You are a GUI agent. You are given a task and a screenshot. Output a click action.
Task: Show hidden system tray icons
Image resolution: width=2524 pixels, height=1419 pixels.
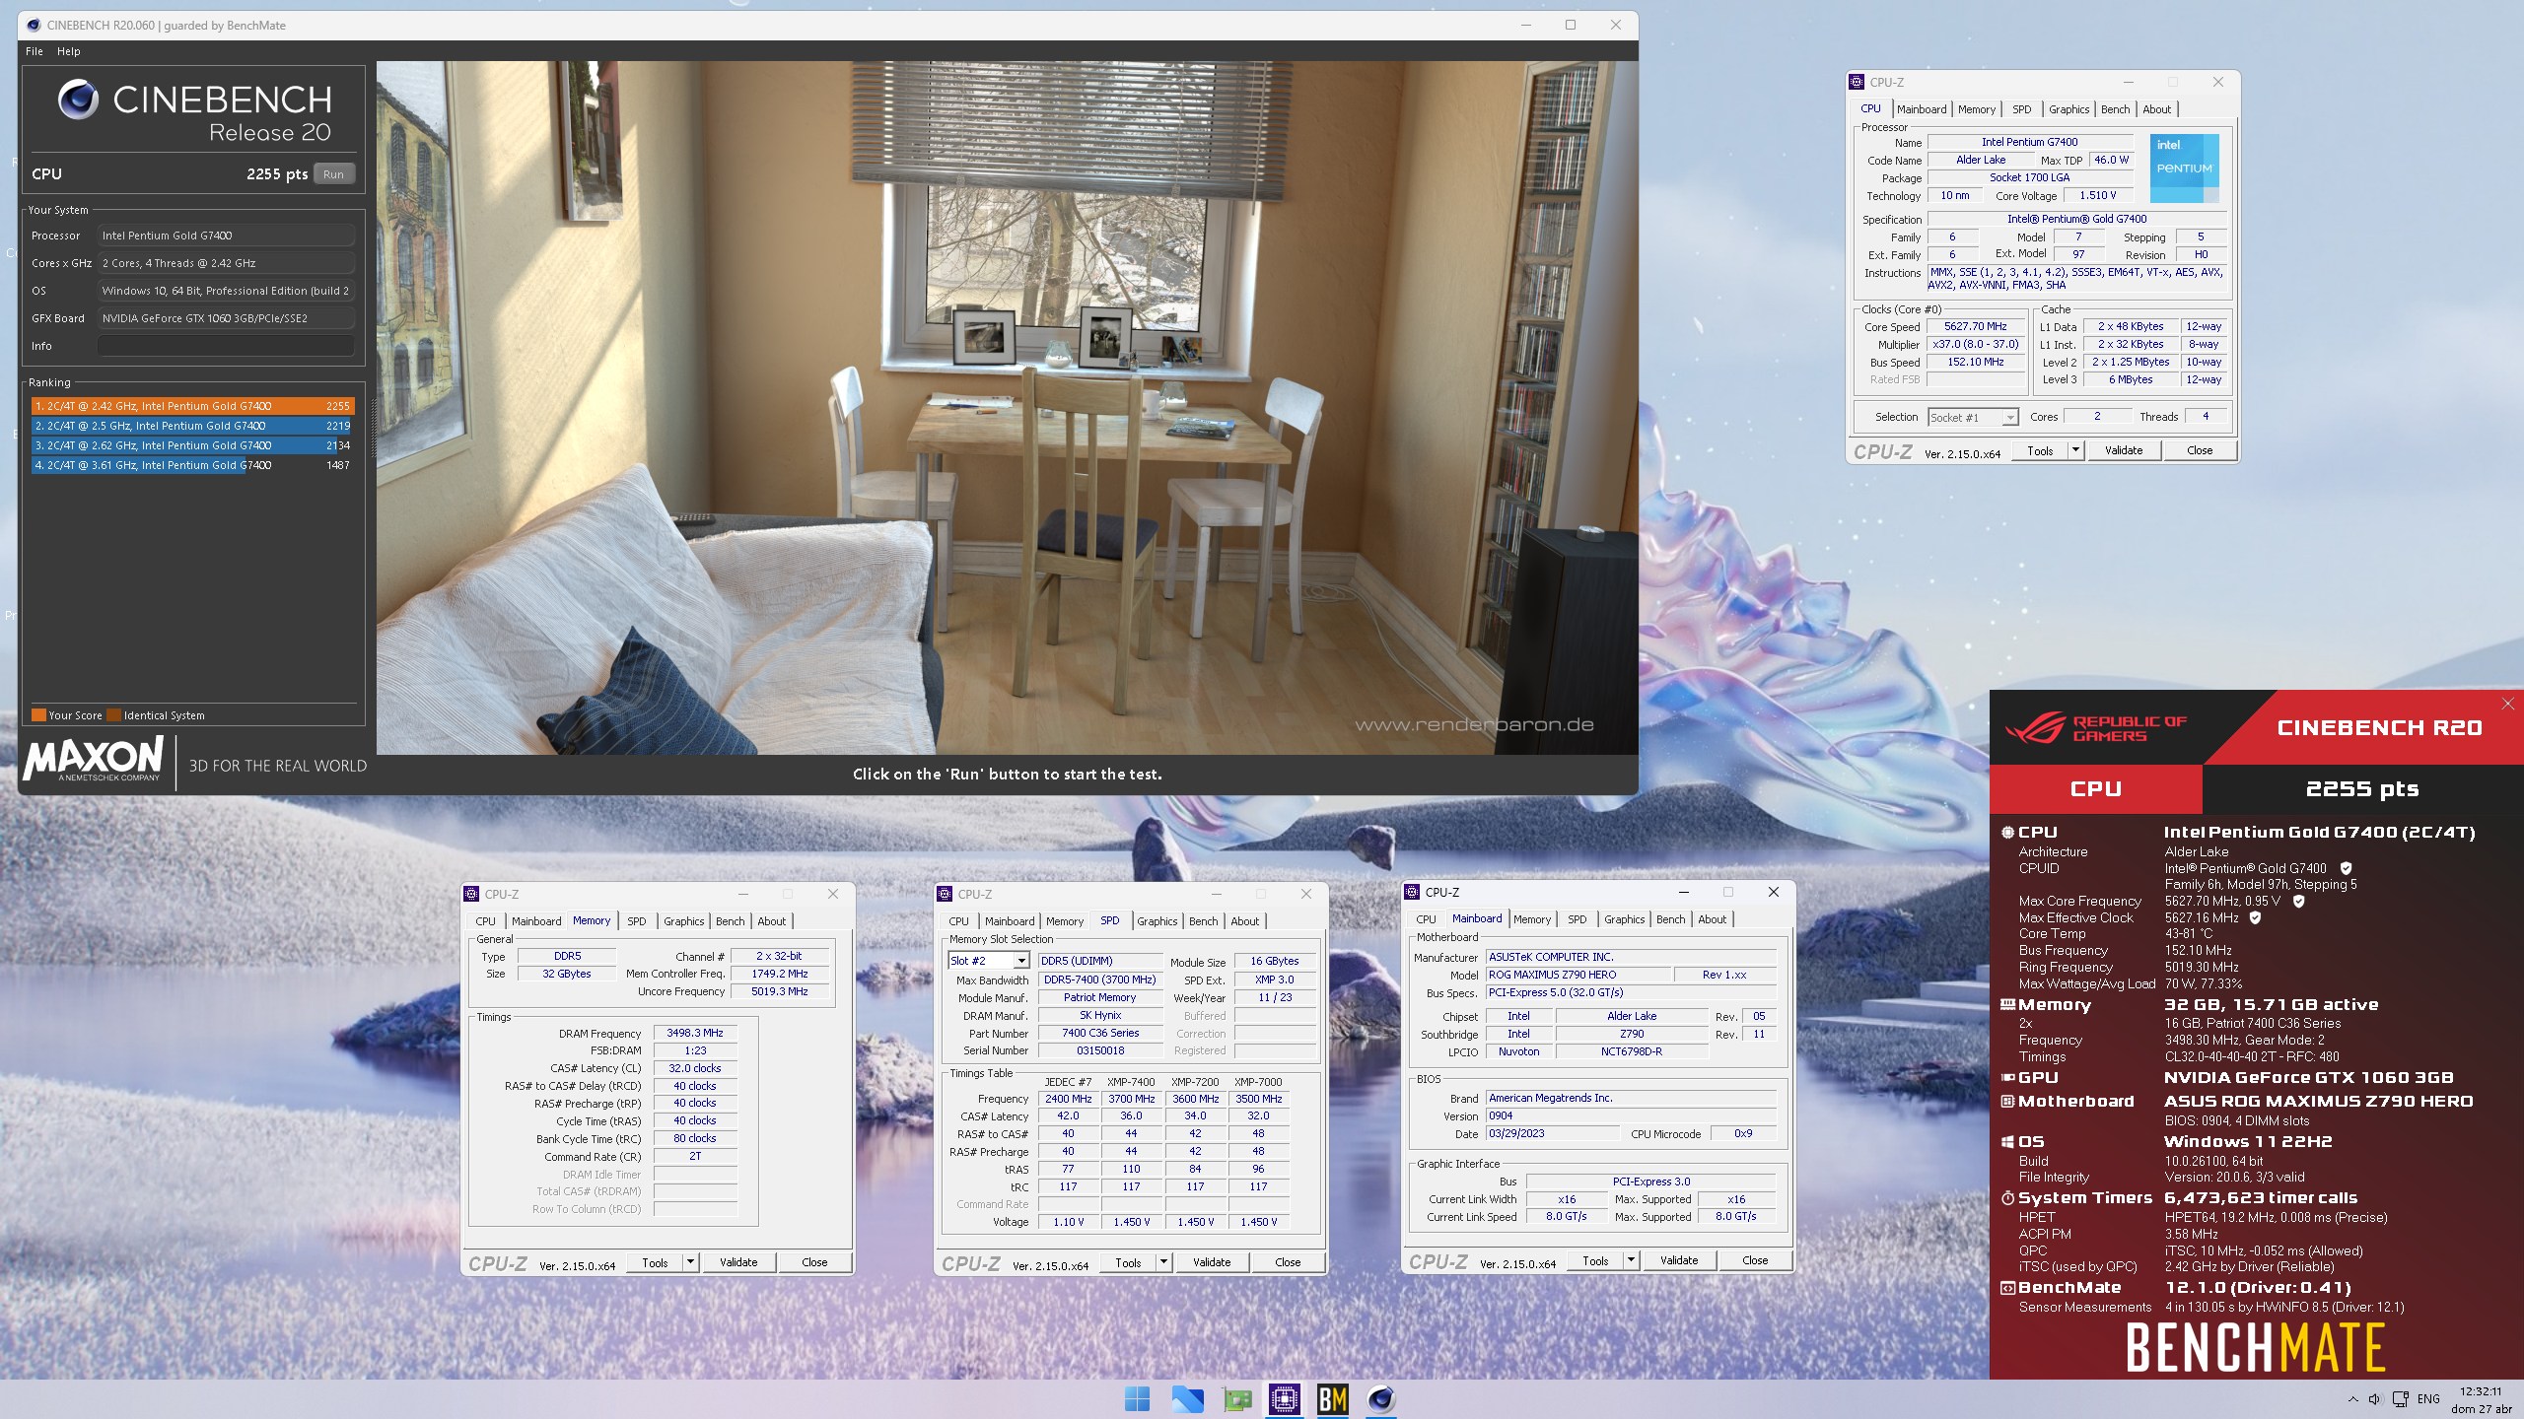[x=2353, y=1399]
